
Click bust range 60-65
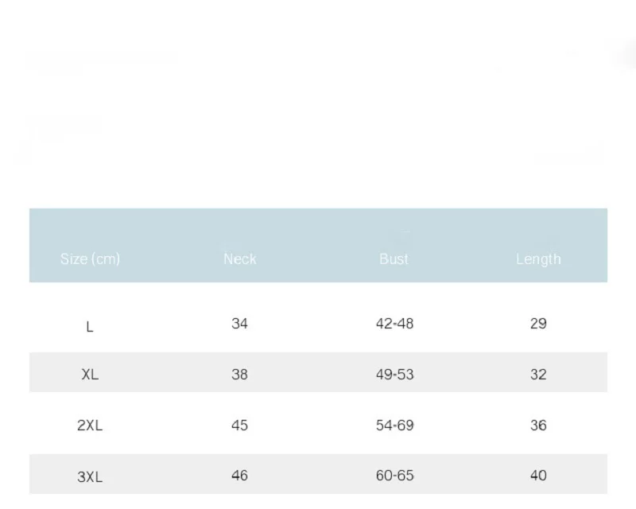(394, 476)
